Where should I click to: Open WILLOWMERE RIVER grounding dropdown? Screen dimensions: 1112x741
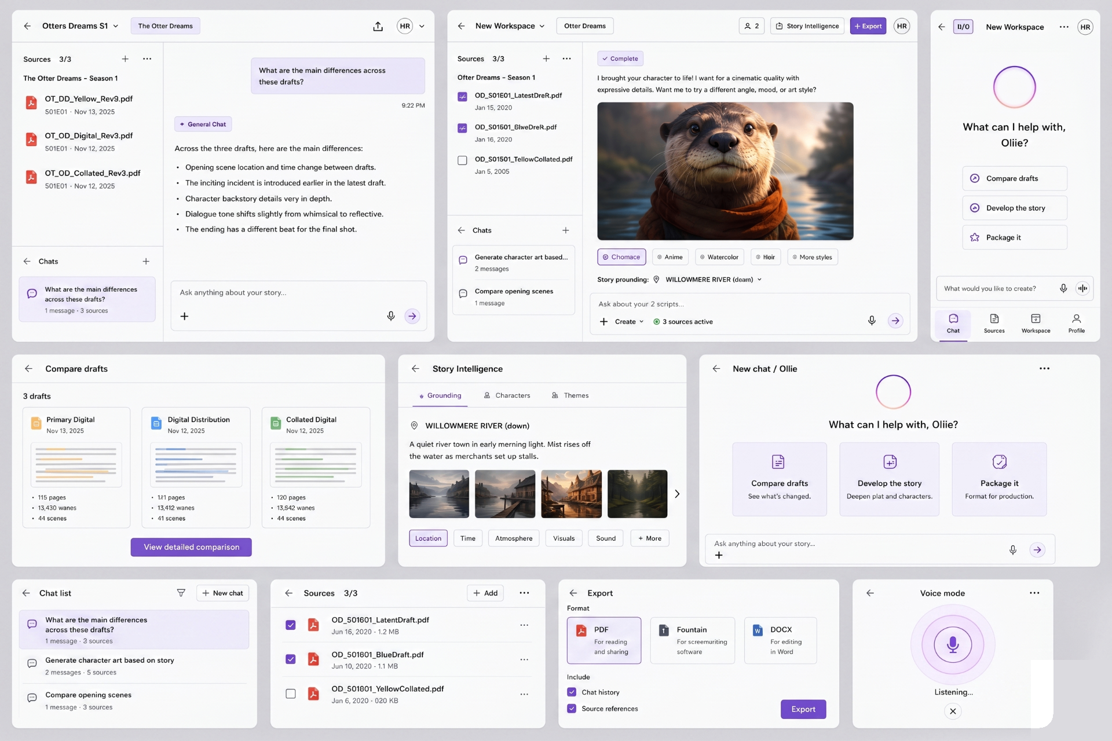(x=759, y=280)
